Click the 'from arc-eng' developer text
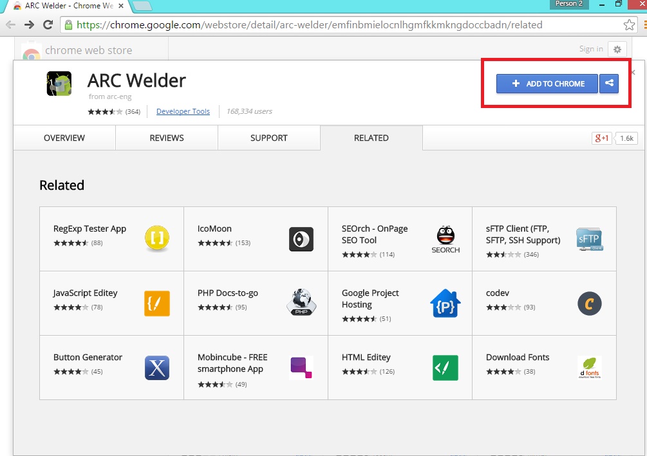Viewport: 647px width, 456px height. point(109,96)
